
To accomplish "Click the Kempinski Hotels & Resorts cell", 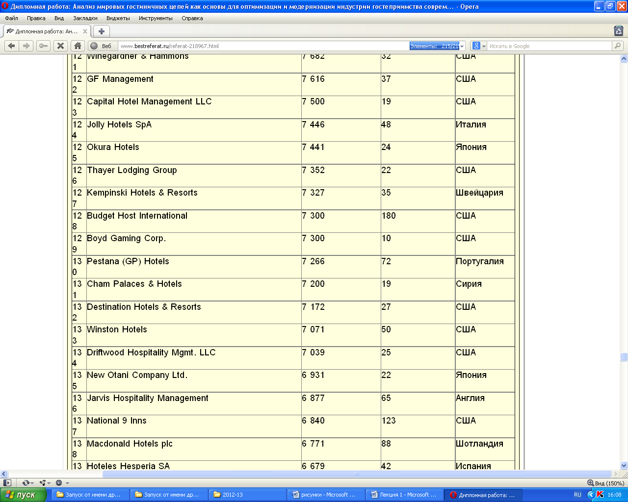I will [x=194, y=198].
